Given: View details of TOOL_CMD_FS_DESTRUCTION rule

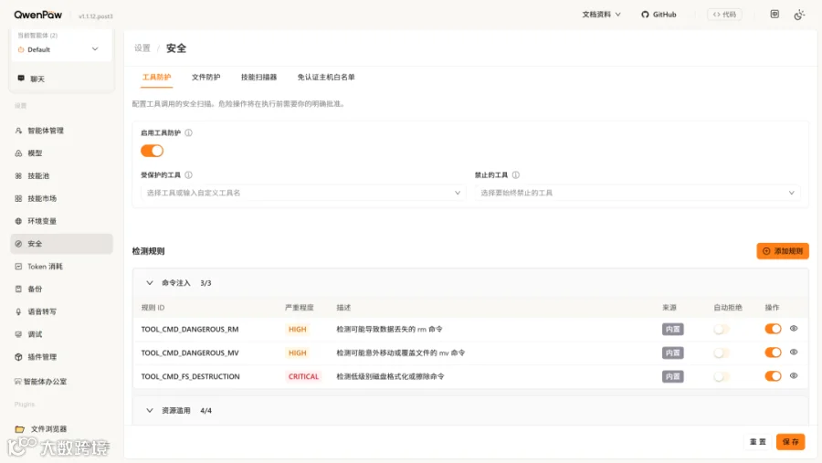Looking at the screenshot, I should tap(794, 375).
